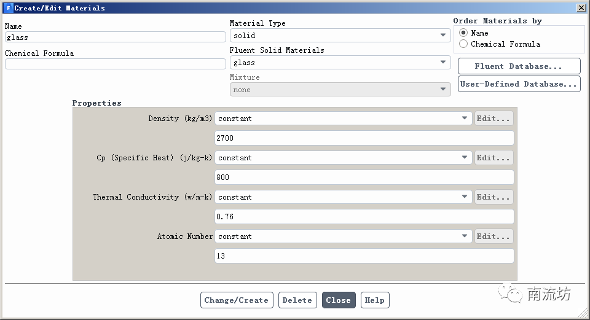Open the Thermal Conductivity method dropdown
The image size is (590, 320).
coord(343,197)
